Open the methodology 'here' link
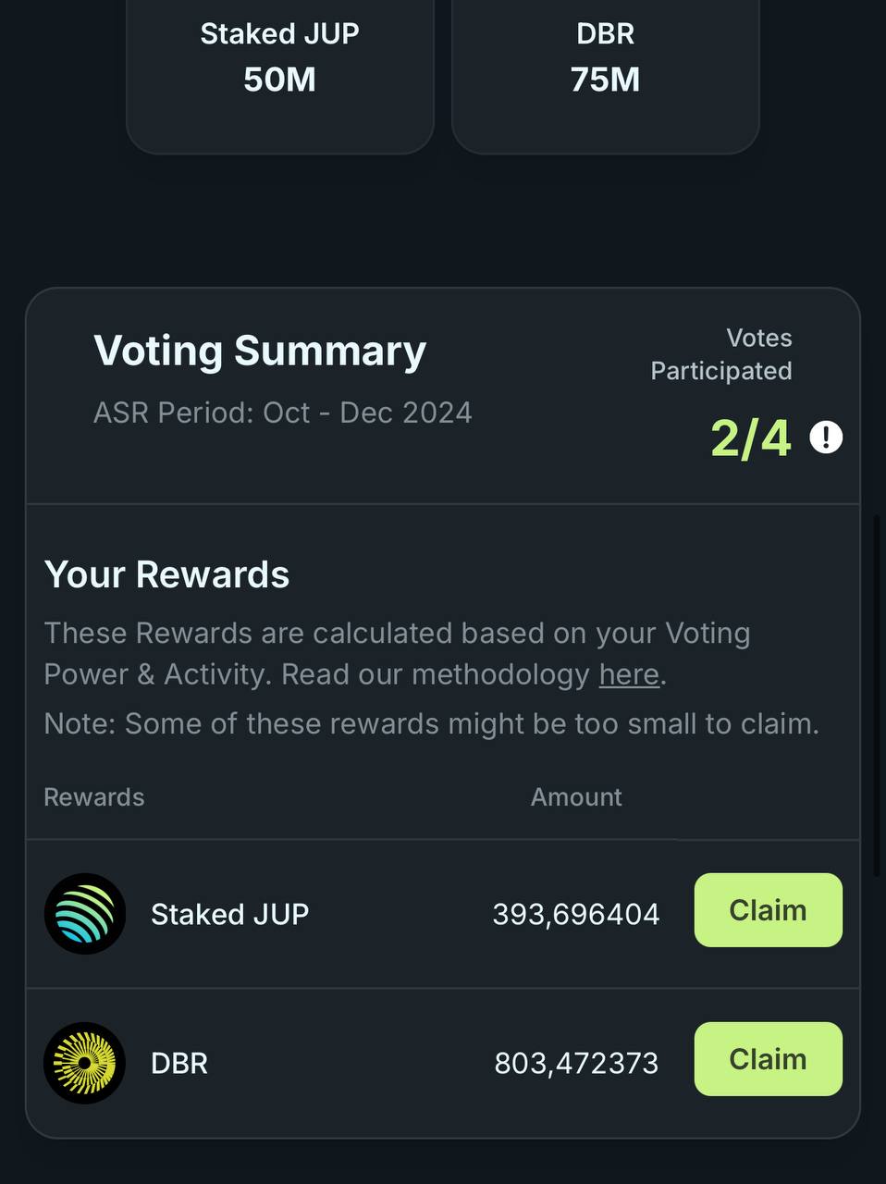 tap(629, 674)
